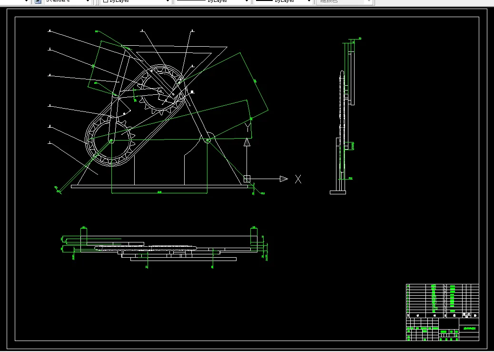This screenshot has width=494, height=352.
Task: Click the Y axis label letter
Action: click(x=248, y=128)
